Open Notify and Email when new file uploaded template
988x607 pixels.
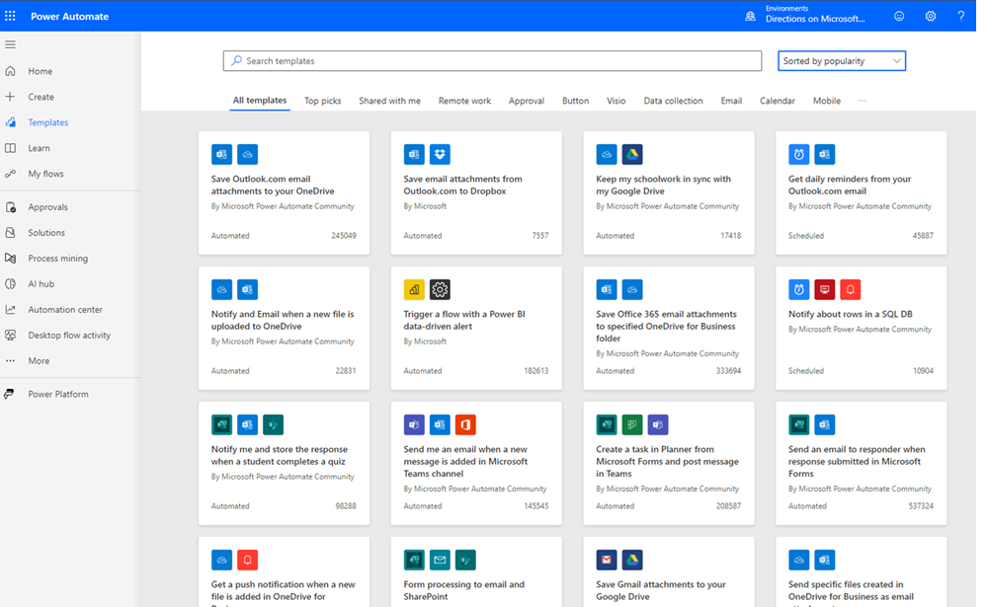click(285, 328)
